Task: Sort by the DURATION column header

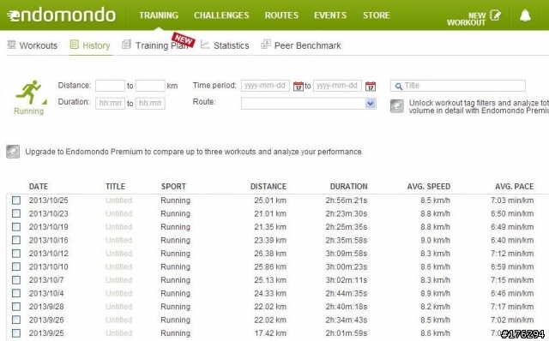Action: [349, 187]
